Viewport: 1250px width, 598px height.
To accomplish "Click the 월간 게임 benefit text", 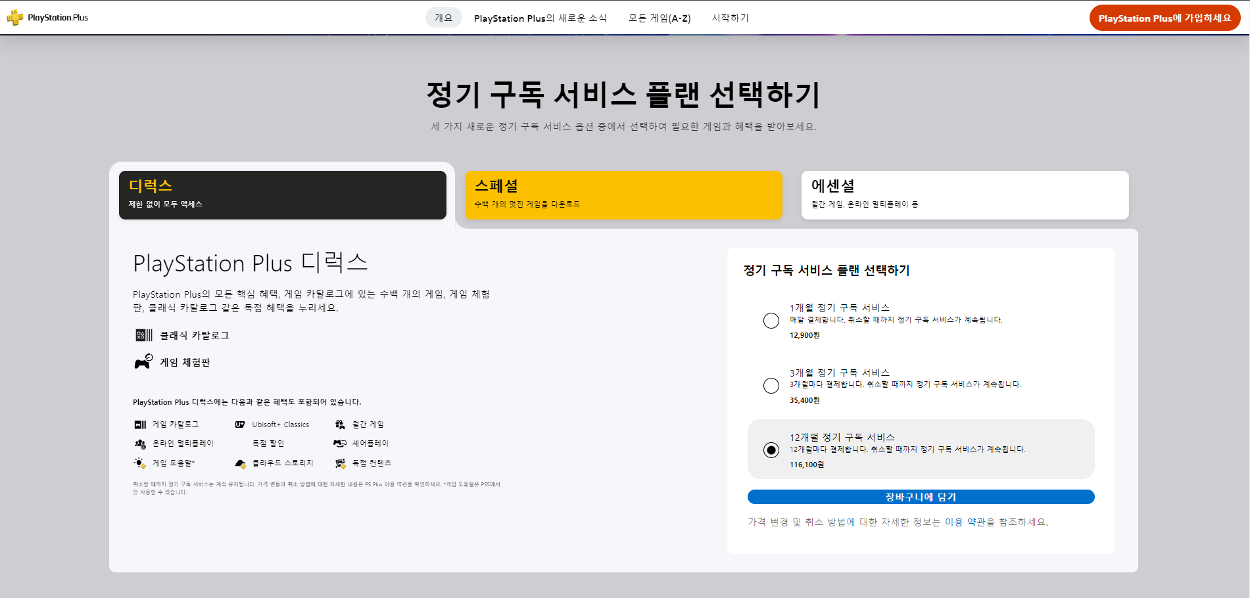I will [x=368, y=425].
